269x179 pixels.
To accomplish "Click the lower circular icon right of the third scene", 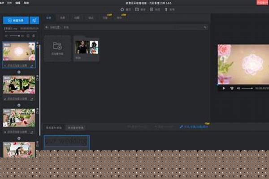I will click(37, 112).
